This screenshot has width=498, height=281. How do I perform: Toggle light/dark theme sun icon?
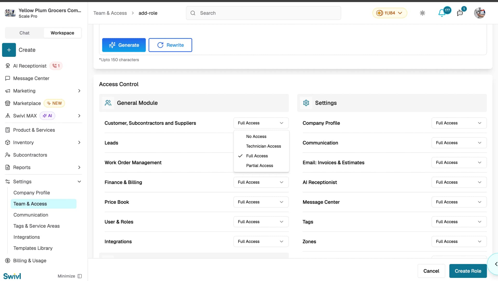423,13
